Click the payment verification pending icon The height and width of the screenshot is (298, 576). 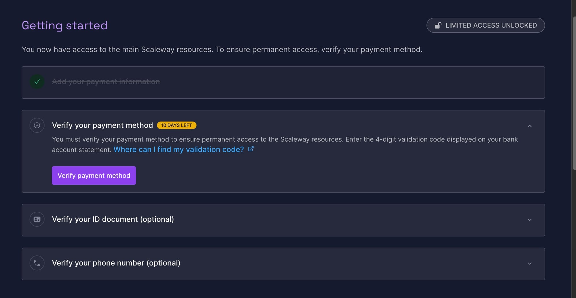point(37,125)
